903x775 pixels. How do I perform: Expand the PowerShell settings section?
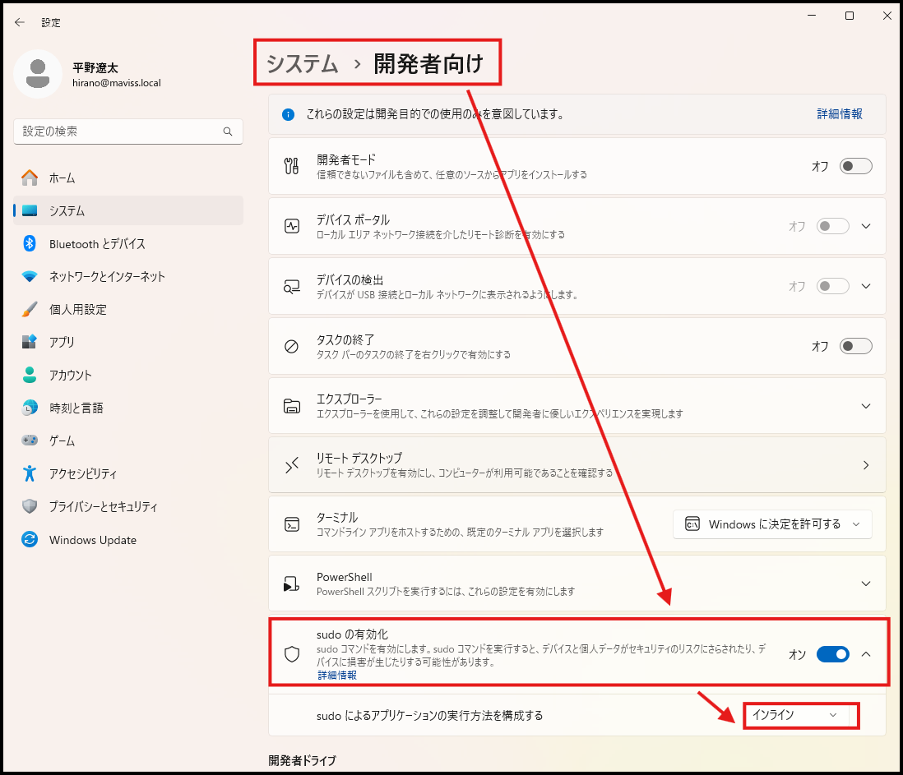click(x=865, y=584)
